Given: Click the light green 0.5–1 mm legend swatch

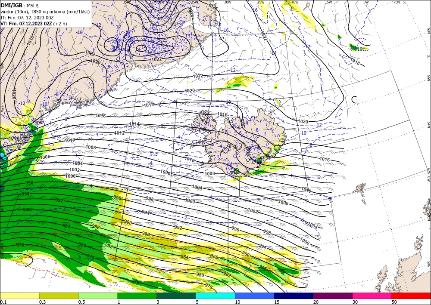Looking at the screenshot, I should point(98,296).
